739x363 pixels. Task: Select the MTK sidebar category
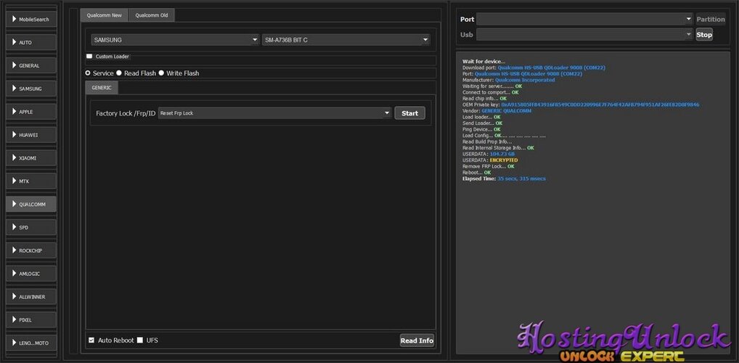tap(31, 181)
